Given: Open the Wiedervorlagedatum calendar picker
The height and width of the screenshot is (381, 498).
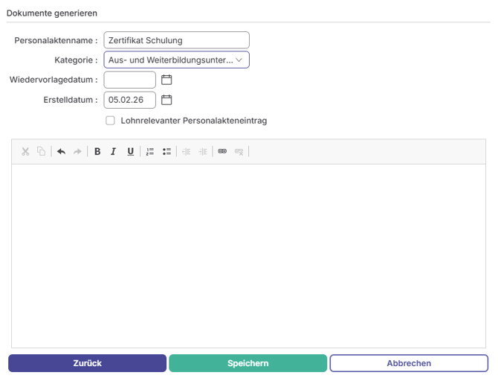Looking at the screenshot, I should point(166,80).
